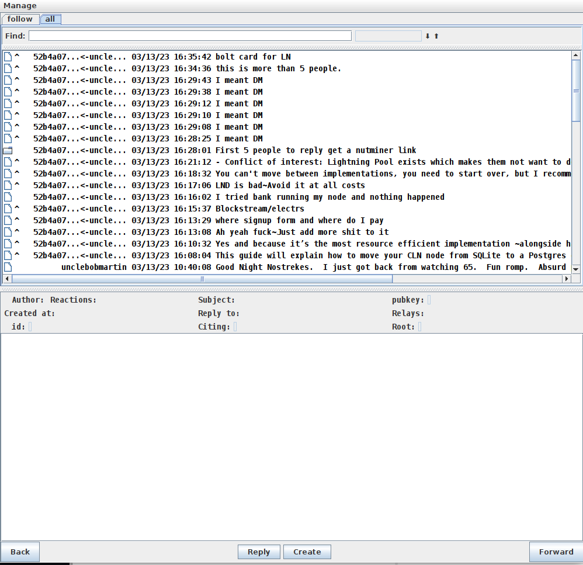Click document icon on the 16:29:12 'I meant DM' row

click(8, 103)
